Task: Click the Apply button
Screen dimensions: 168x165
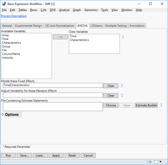Action: pyautogui.click(x=56, y=156)
